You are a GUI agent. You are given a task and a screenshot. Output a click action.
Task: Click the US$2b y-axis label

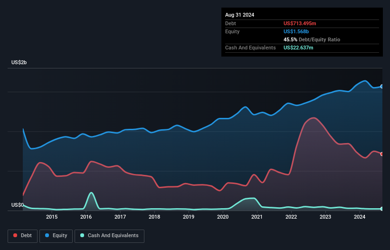click(x=19, y=62)
